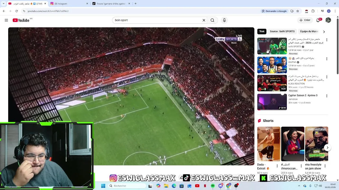339x190 pixels.
Task: Click the taskbar Rechercher search box
Action: tap(127, 186)
